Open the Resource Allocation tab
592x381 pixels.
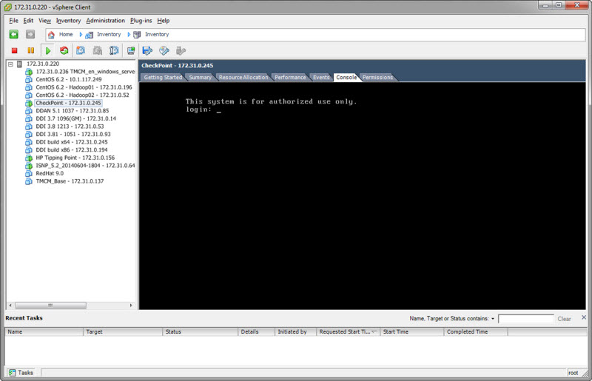point(243,77)
